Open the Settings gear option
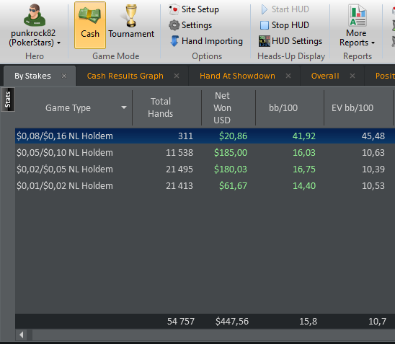This screenshot has height=344, width=395. pos(190,25)
